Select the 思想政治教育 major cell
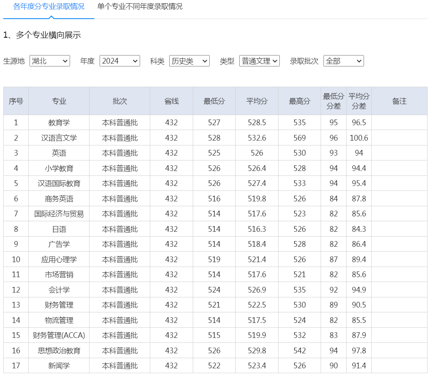Screen dimensions: 430x376 [x=59, y=350]
